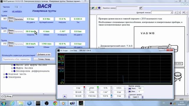The image size is (189, 106).
Task: Click Вниз for group 011
Action: [11, 33]
